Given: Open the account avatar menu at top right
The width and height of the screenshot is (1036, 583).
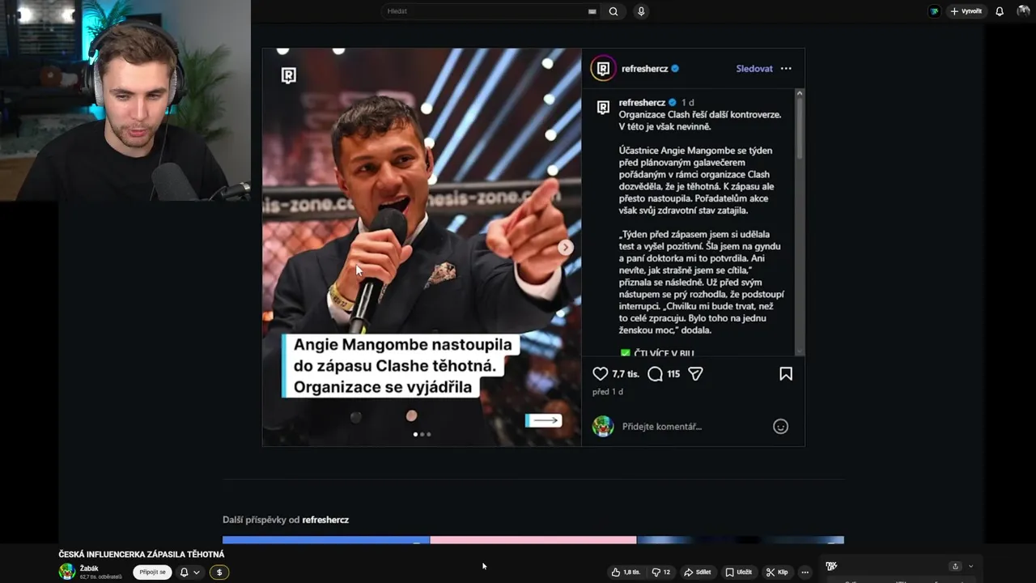Looking at the screenshot, I should point(1023,11).
